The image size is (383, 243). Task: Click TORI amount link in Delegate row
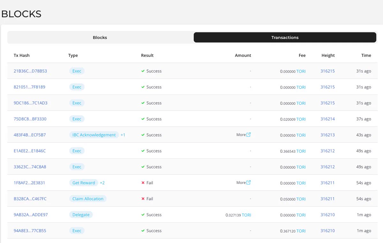pos(246,215)
